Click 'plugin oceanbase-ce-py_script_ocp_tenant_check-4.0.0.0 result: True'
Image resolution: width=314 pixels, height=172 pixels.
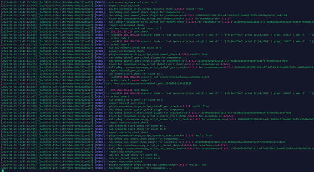click(156, 165)
